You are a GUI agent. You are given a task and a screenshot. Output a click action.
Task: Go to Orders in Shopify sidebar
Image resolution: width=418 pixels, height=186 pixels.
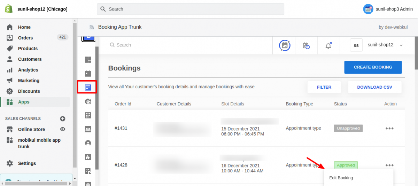tap(25, 38)
